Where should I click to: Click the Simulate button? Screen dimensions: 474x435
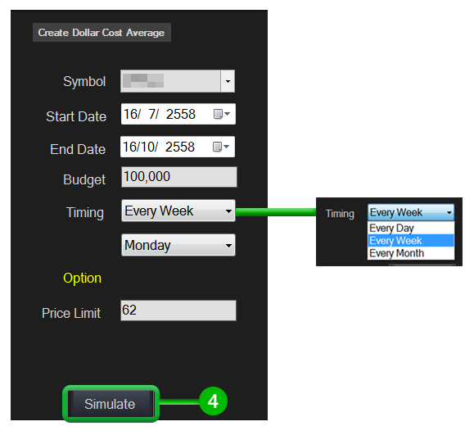[110, 404]
